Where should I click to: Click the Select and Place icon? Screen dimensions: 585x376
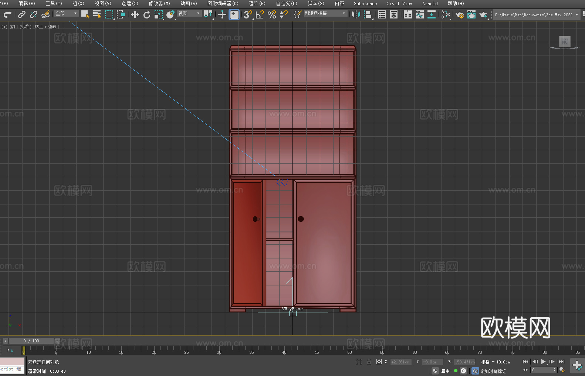click(170, 14)
